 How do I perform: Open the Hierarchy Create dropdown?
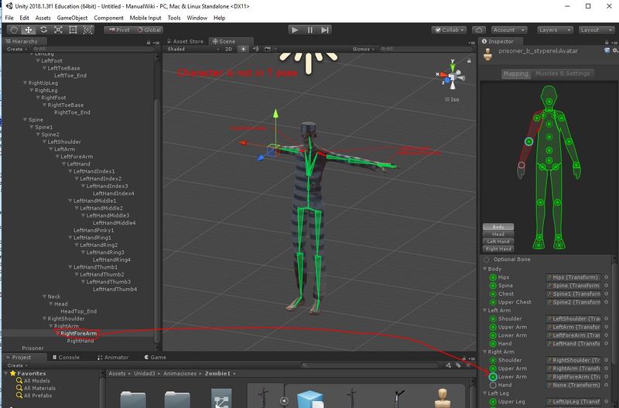tap(17, 49)
